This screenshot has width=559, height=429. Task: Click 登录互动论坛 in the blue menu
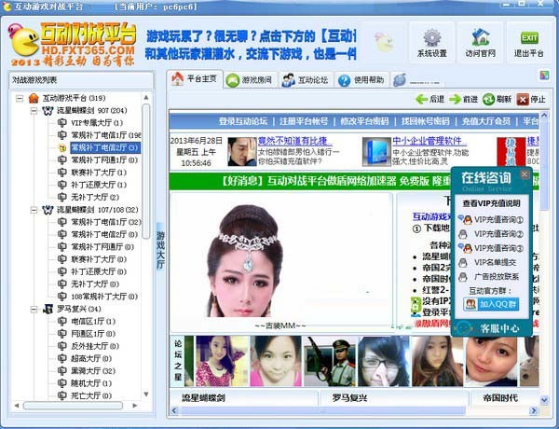click(243, 121)
